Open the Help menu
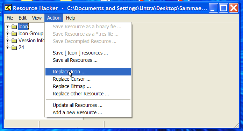The image size is (243, 131). pos(71,18)
